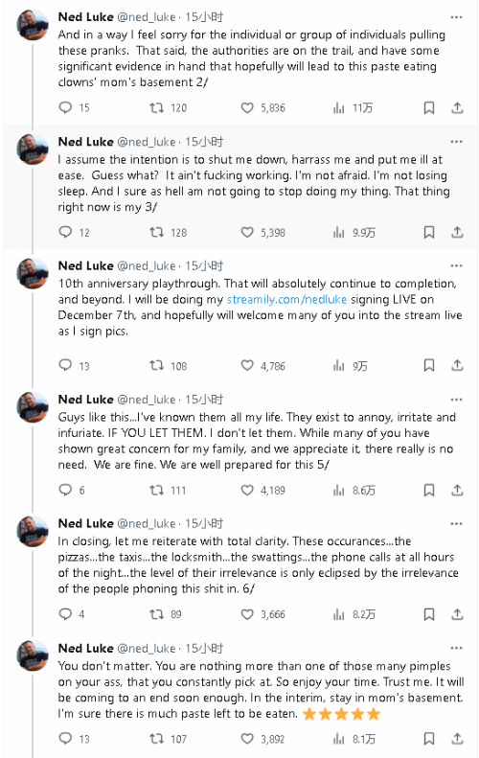View analytics showing 9.9万 views

click(354, 233)
